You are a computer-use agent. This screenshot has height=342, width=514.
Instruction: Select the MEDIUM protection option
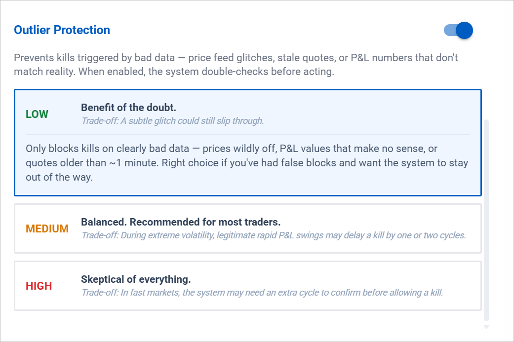click(247, 228)
